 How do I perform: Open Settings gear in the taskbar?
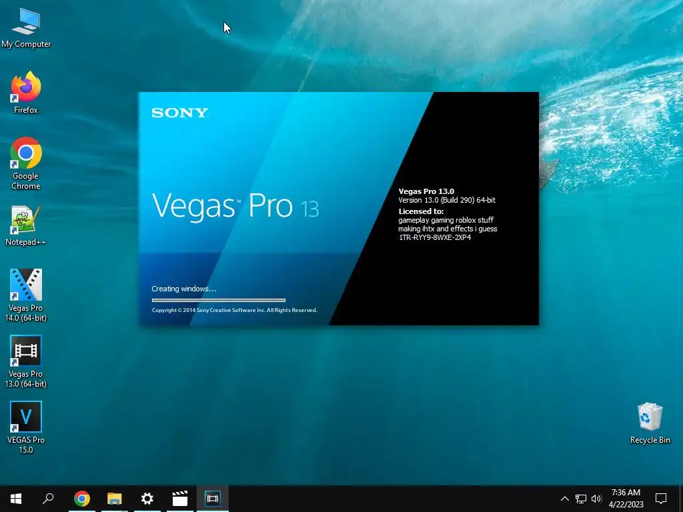pyautogui.click(x=147, y=499)
